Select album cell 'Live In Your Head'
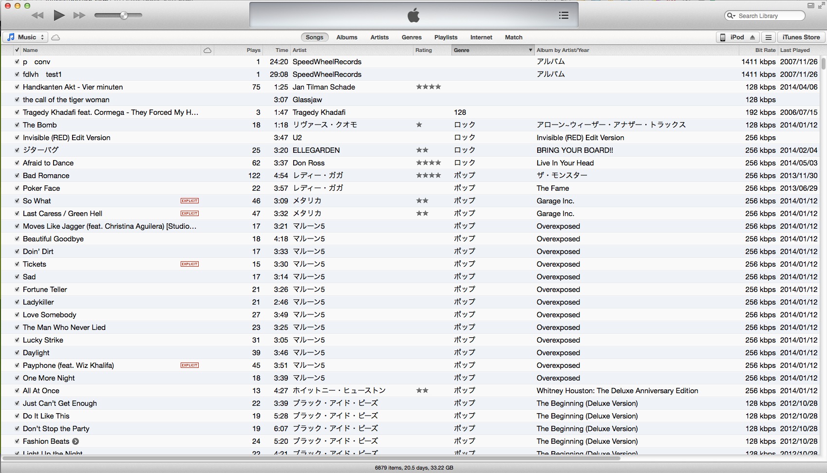The width and height of the screenshot is (827, 473). (565, 163)
